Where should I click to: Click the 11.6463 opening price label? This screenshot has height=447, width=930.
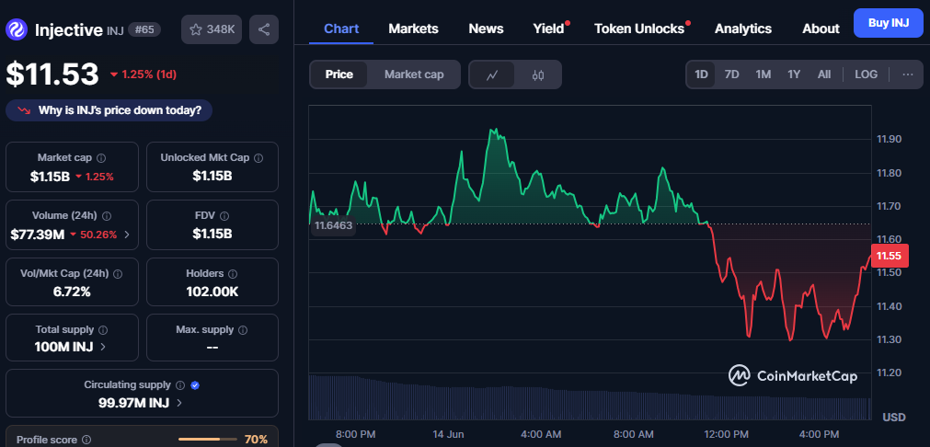tap(333, 225)
